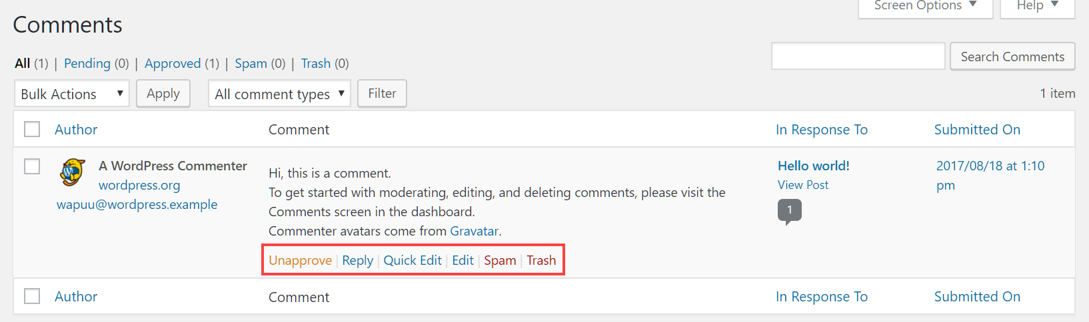Screen dimensions: 1089x322
Task: Expand the Screen Options panel
Action: click(925, 7)
